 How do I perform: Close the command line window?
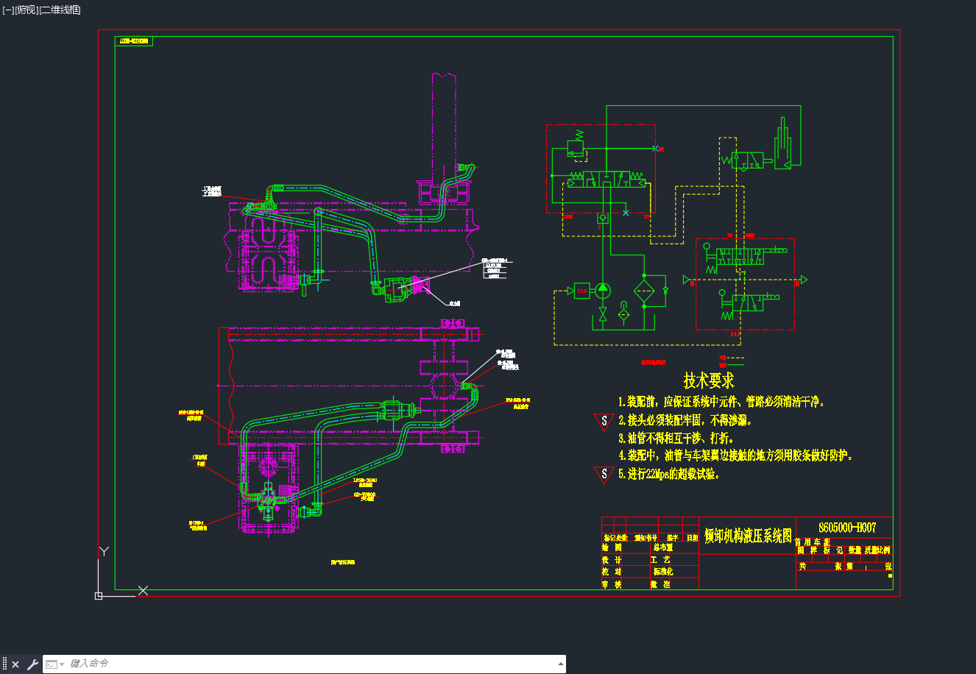15,664
